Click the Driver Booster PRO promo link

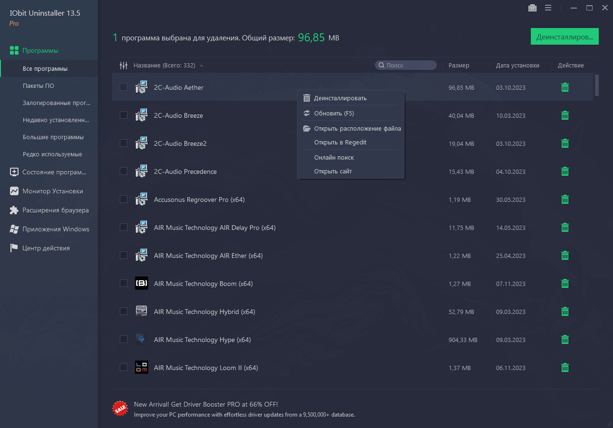point(206,405)
